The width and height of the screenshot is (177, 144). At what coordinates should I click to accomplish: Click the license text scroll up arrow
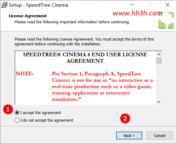(159, 54)
